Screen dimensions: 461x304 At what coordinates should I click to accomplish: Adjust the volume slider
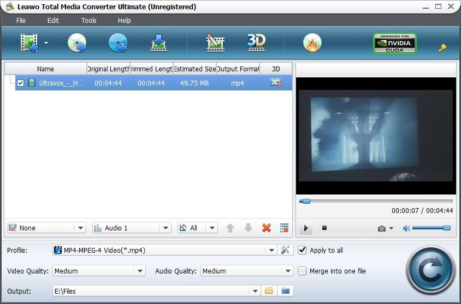432,228
